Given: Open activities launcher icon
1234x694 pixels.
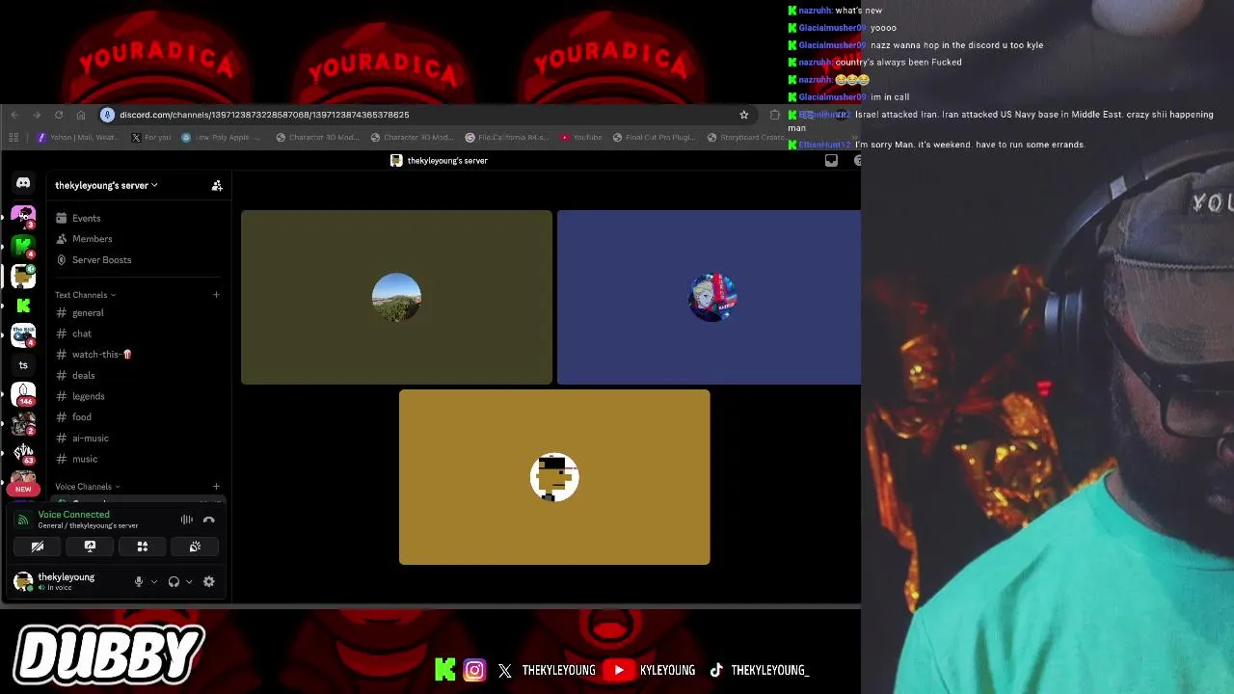Looking at the screenshot, I should [143, 547].
